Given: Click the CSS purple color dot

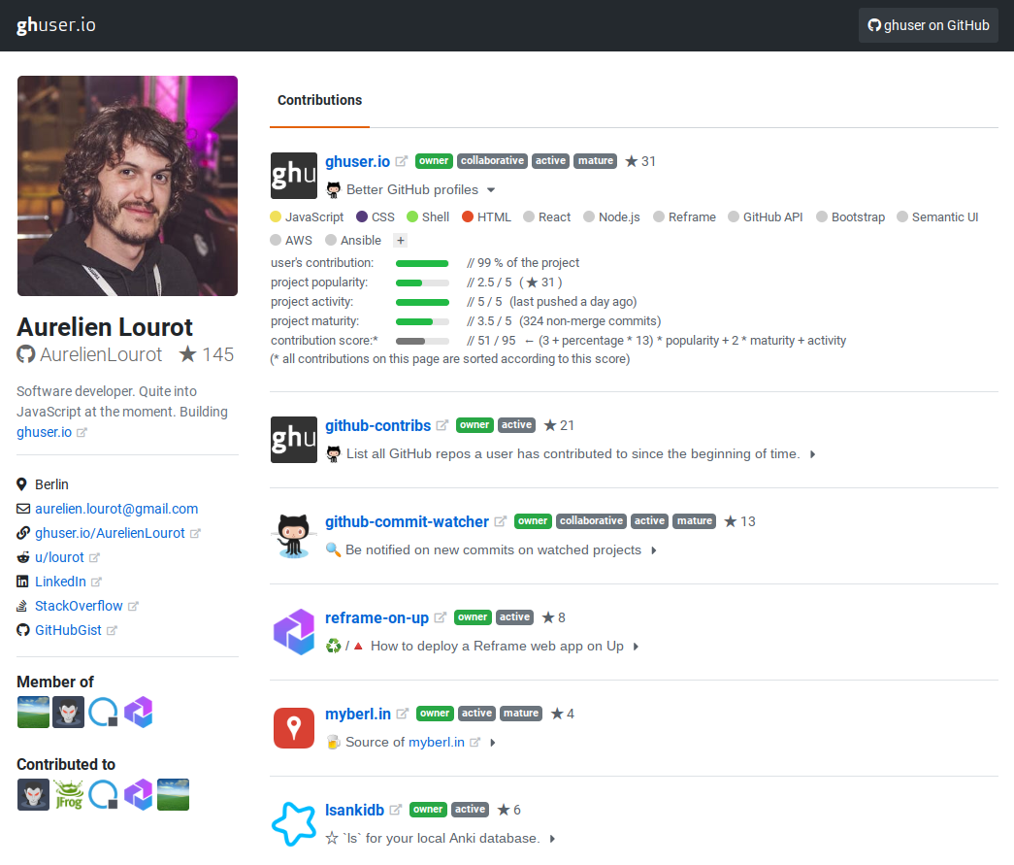Looking at the screenshot, I should pyautogui.click(x=362, y=216).
